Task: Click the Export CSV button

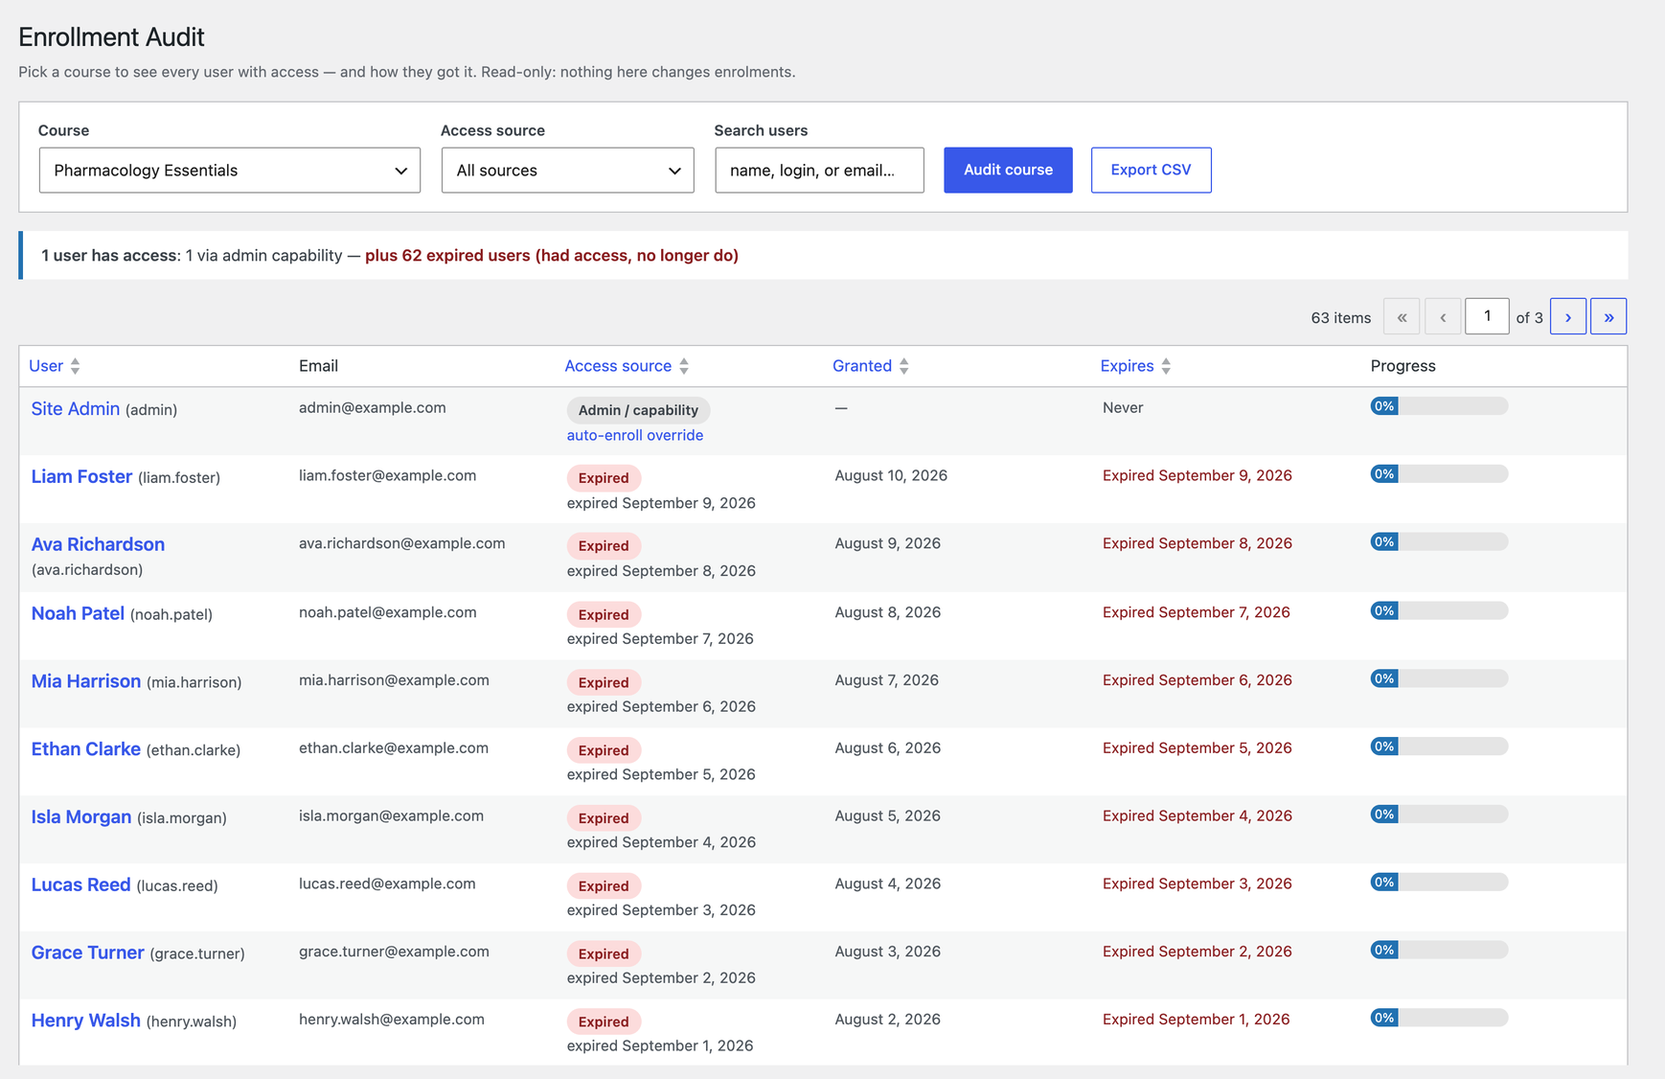Action: tap(1151, 170)
